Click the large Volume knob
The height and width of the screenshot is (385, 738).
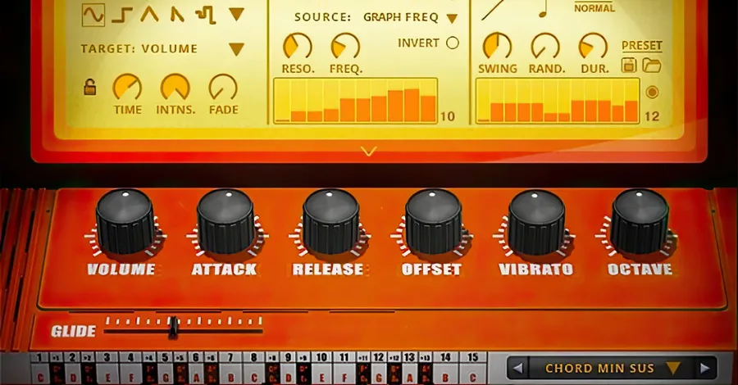pos(125,222)
